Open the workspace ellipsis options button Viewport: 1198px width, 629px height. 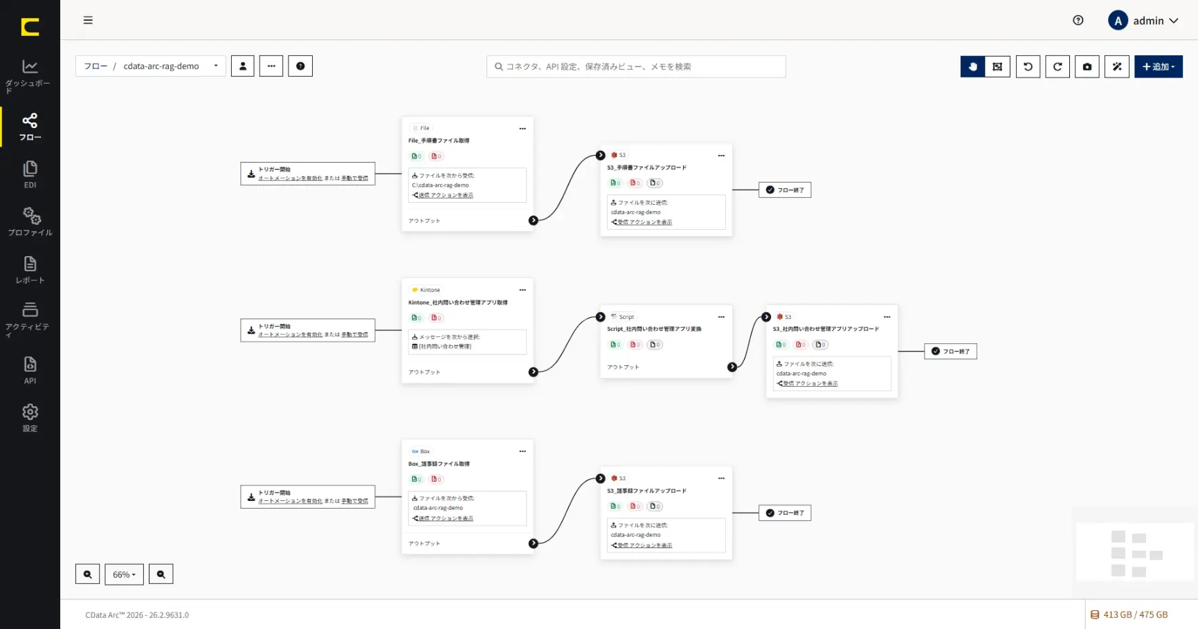pos(271,66)
